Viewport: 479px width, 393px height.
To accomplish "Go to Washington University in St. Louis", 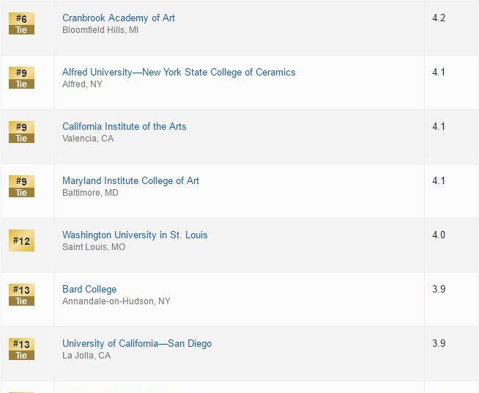I will pyautogui.click(x=135, y=235).
